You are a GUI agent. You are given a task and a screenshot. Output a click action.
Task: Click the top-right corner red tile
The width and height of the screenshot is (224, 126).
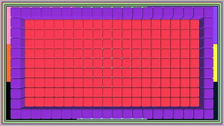click(194, 24)
